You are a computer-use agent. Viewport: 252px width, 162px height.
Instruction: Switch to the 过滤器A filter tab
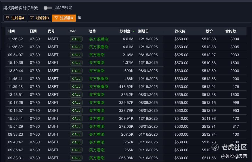(15, 18)
